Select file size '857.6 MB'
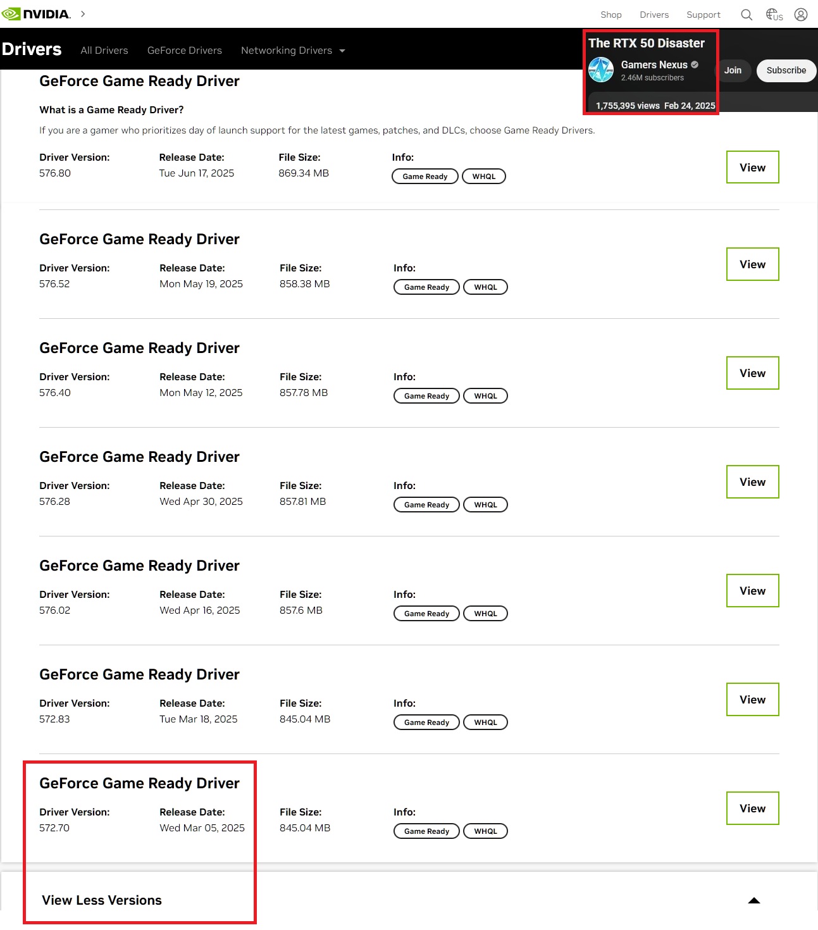The width and height of the screenshot is (818, 930). point(301,611)
